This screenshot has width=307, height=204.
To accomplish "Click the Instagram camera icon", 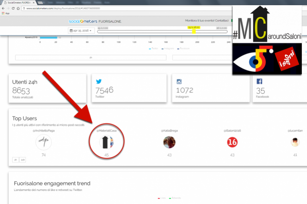I will coord(179,82).
